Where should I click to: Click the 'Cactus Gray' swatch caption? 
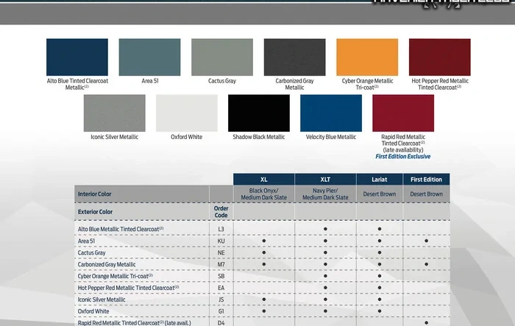222,81
